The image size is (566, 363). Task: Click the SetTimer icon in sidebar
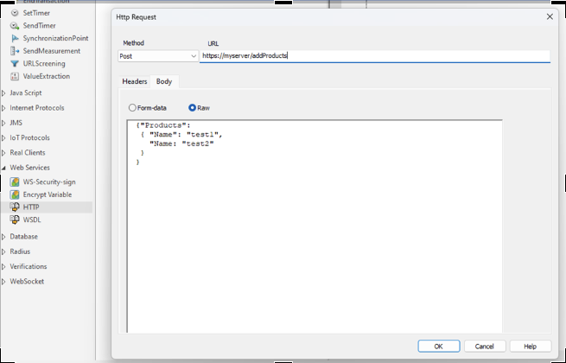(x=15, y=13)
